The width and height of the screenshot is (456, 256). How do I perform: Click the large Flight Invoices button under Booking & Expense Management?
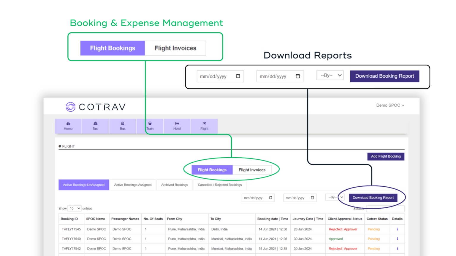(x=175, y=48)
